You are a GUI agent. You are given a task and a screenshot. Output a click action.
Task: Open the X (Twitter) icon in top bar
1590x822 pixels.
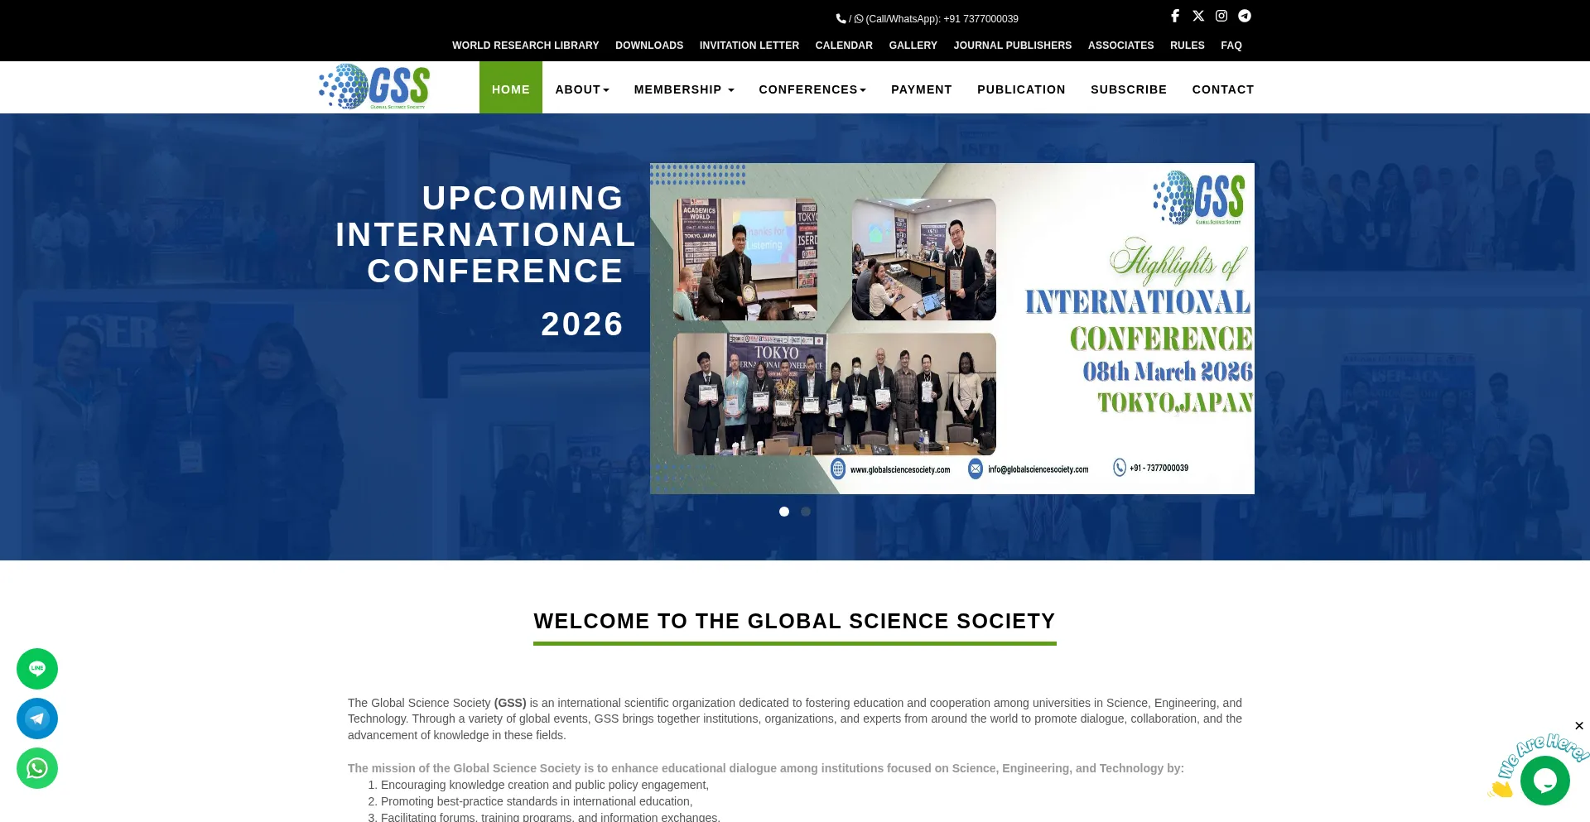[1198, 16]
